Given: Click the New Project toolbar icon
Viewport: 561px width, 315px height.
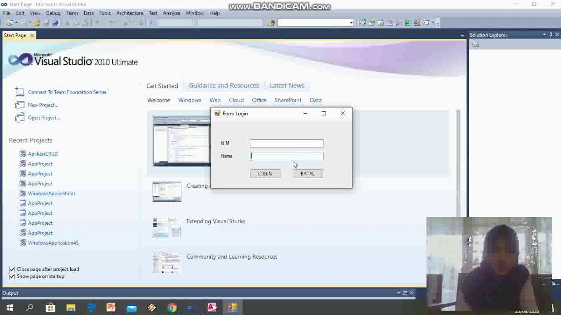Looking at the screenshot, I should point(9,22).
